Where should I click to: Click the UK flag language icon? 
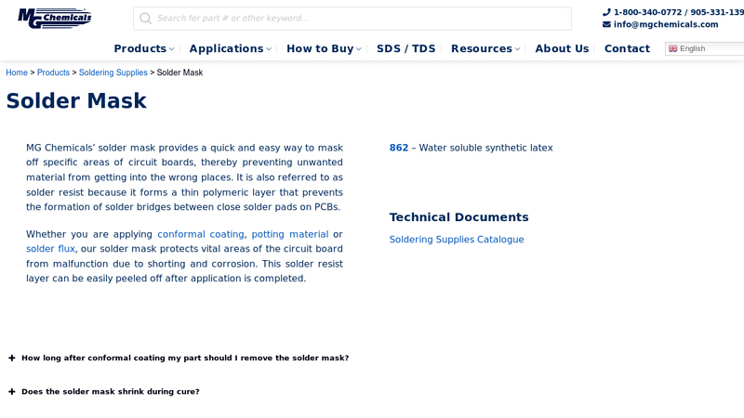673,49
